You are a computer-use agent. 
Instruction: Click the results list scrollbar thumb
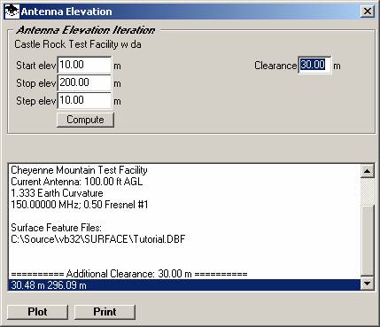[368, 241]
